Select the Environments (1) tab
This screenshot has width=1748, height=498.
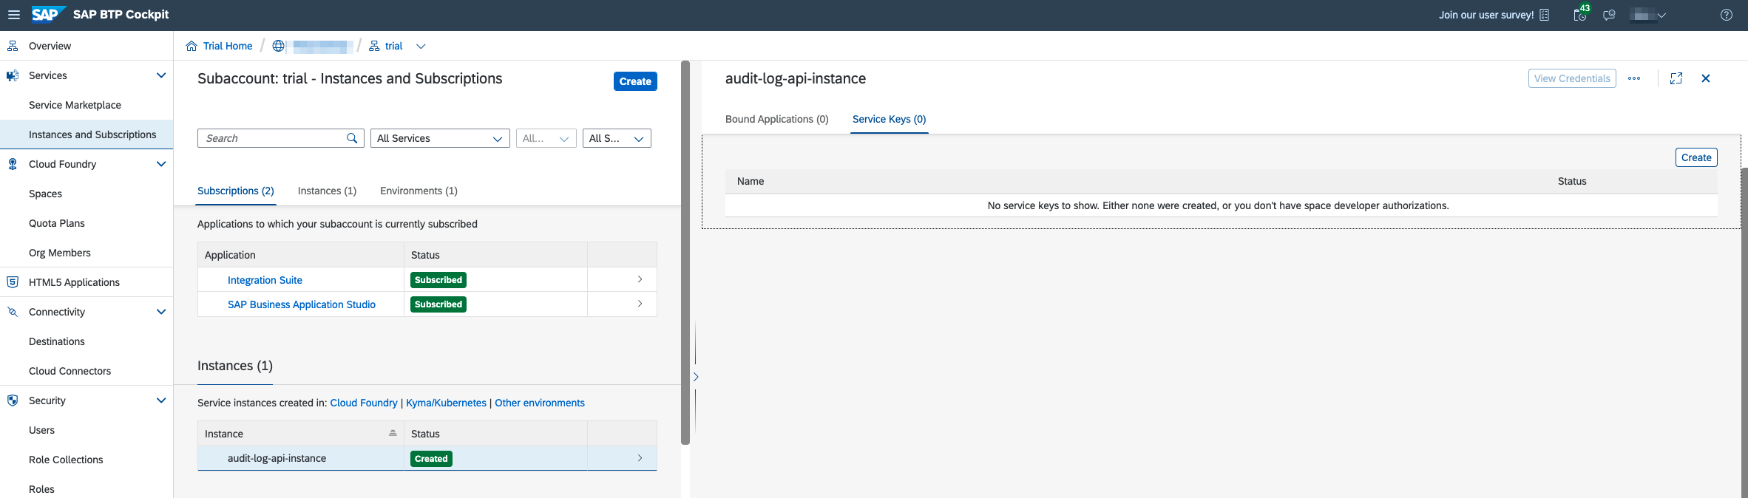click(419, 191)
